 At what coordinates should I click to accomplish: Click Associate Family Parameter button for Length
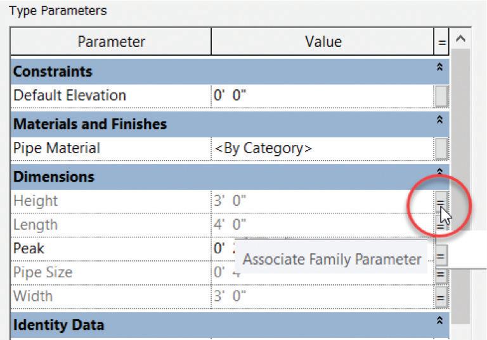tap(441, 225)
